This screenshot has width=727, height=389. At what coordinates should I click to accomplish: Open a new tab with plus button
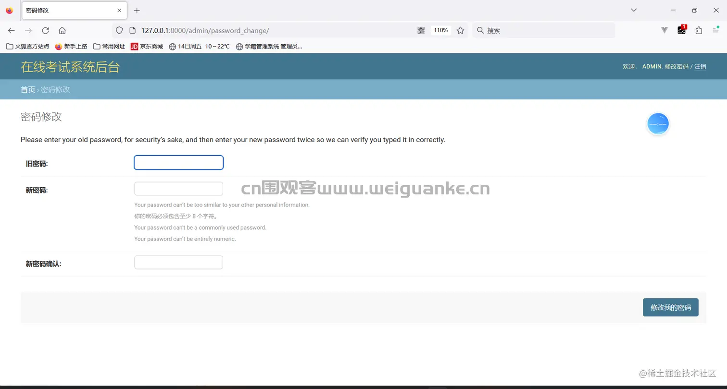pyautogui.click(x=137, y=10)
